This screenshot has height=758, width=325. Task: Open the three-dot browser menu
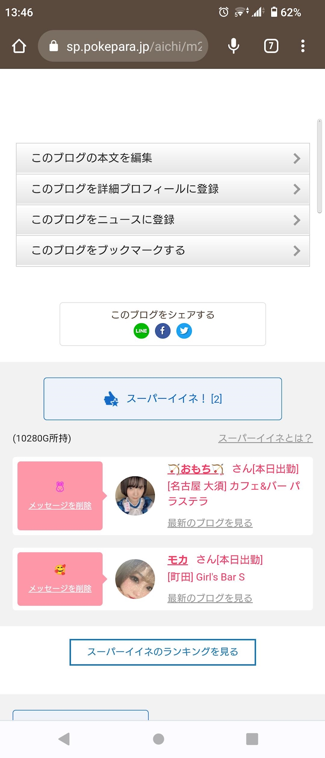303,46
